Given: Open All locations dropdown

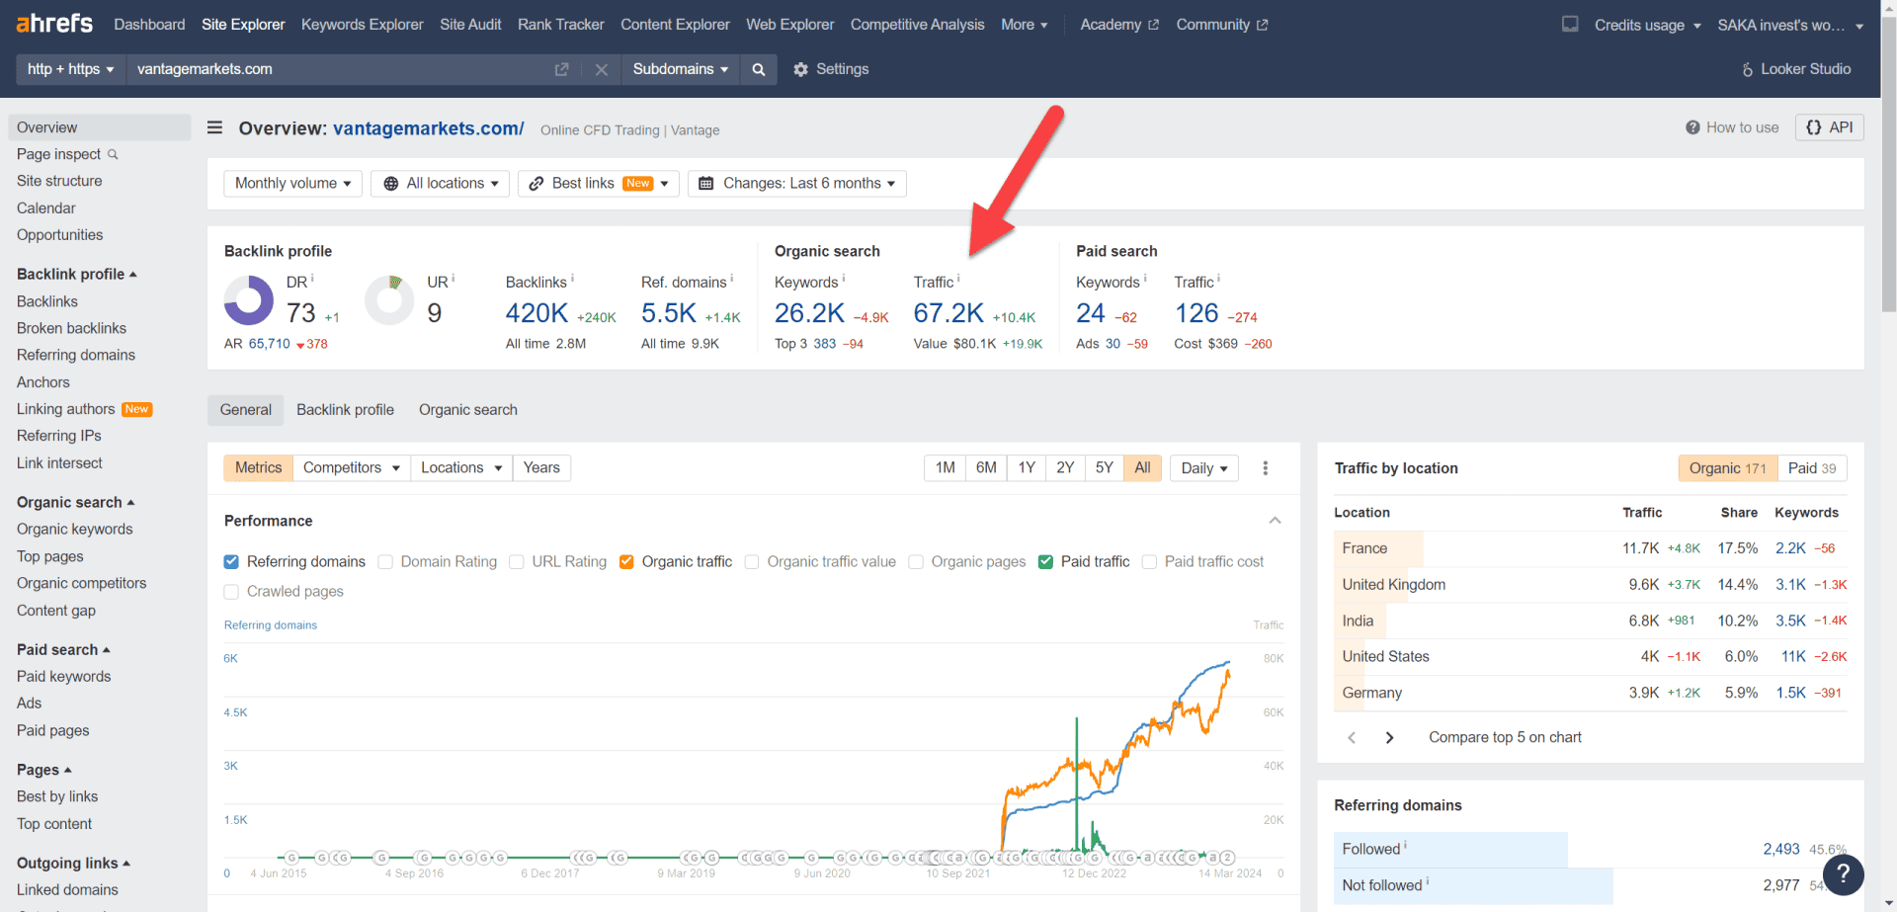Looking at the screenshot, I should pyautogui.click(x=441, y=184).
